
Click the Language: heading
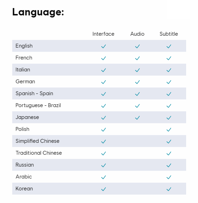coord(38,12)
